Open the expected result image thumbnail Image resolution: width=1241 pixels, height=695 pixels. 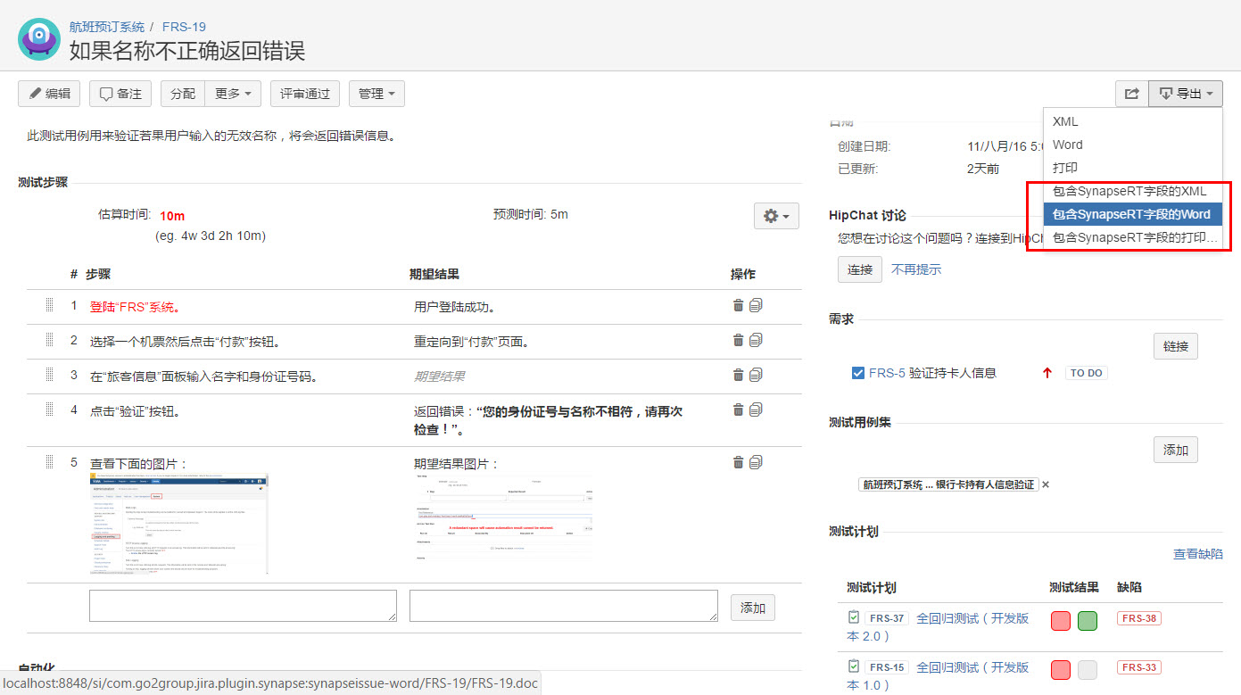(x=502, y=518)
